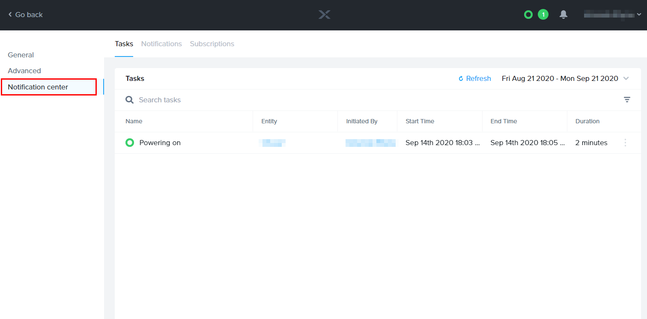Screen dimensions: 647x319
Task: Click the magnifier search icon
Action: pos(129,100)
